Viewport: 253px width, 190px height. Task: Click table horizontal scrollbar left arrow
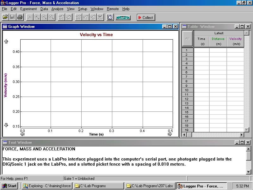(x=184, y=135)
